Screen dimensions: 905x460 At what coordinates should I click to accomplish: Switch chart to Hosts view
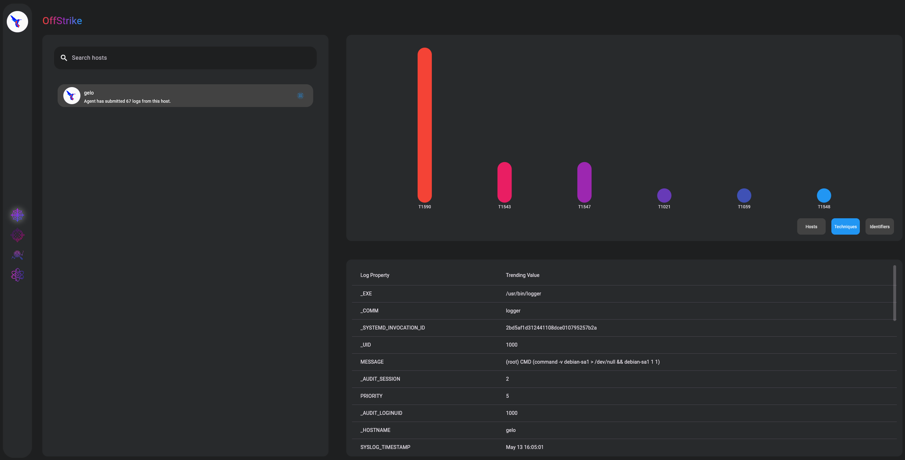pos(811,226)
